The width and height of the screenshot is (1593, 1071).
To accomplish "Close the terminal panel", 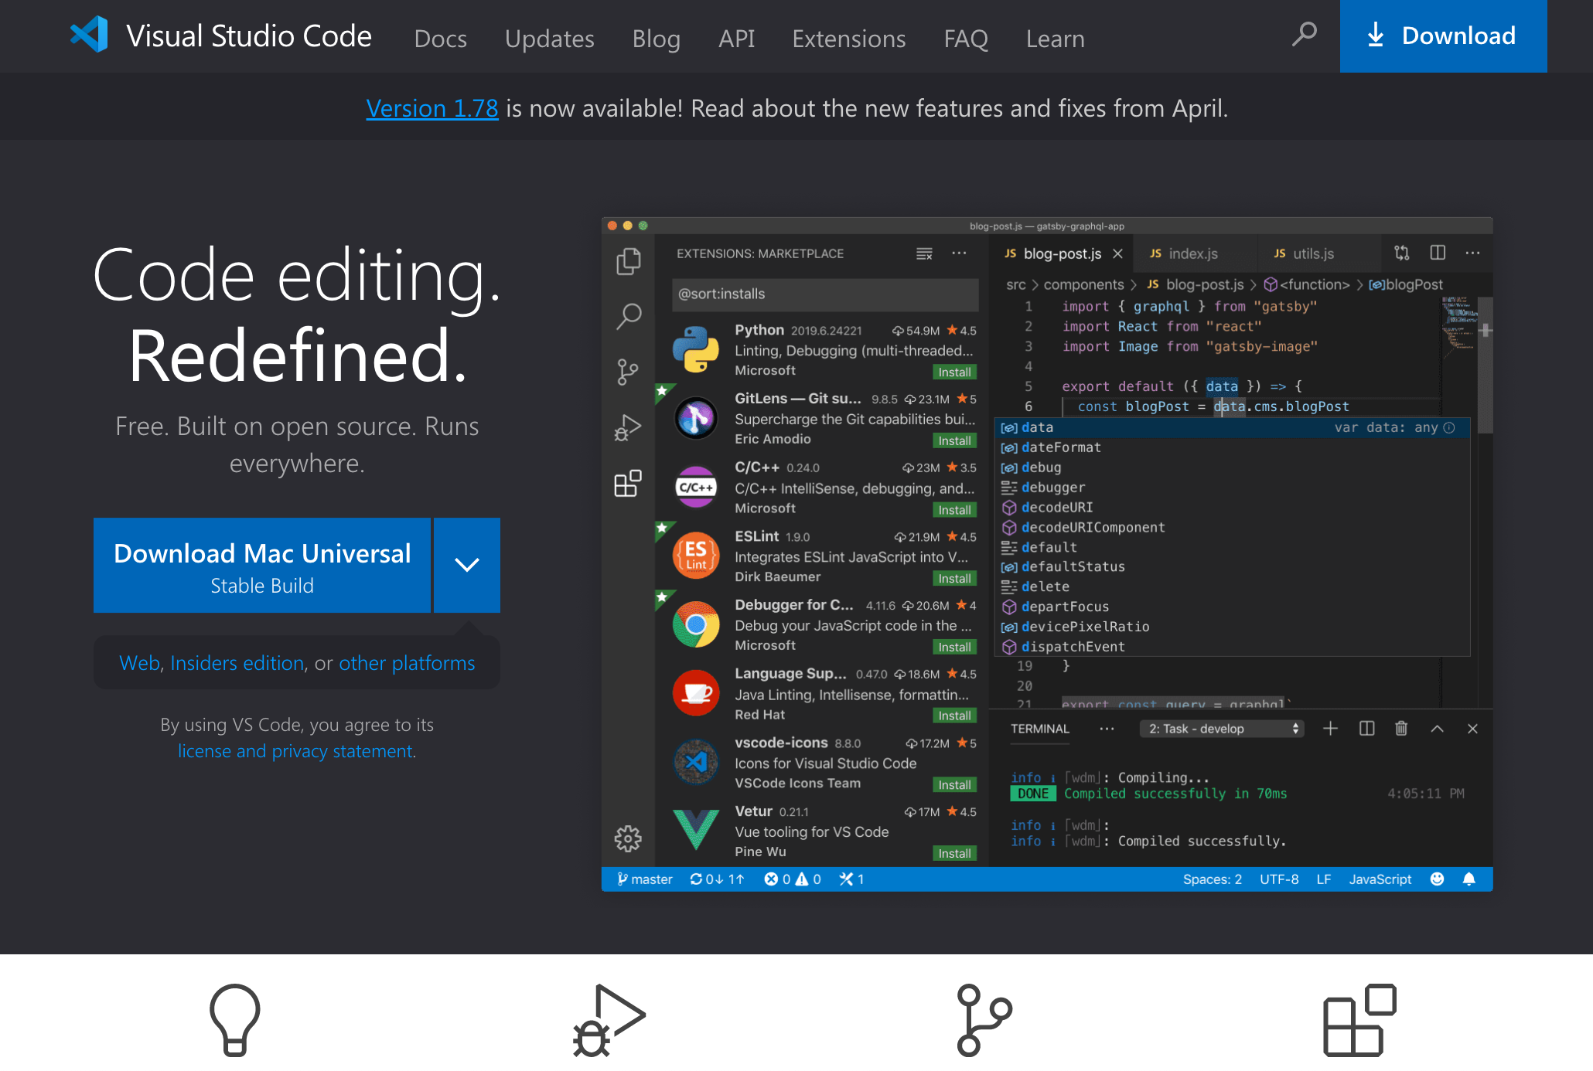I will [1472, 729].
